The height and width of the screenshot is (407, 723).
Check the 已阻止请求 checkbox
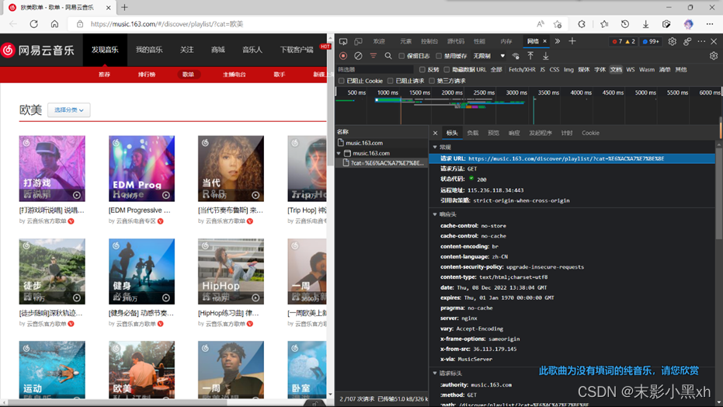[x=390, y=81]
